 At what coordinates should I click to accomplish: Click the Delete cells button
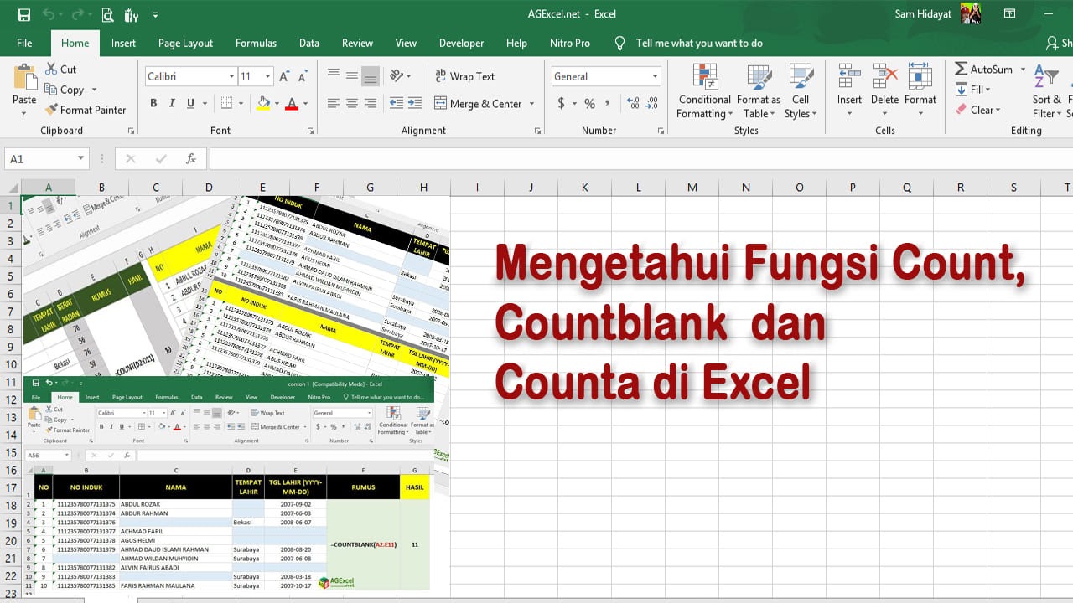[x=884, y=91]
